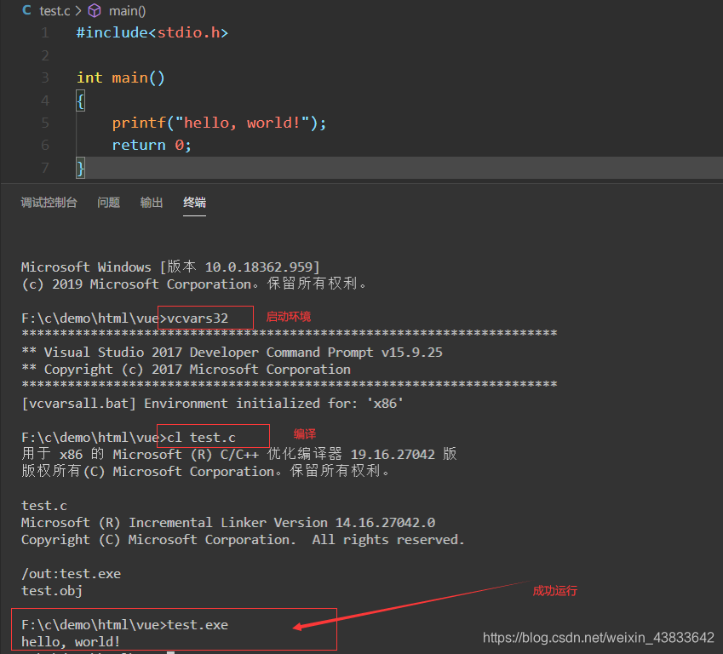Click the Visual Studio 2017 Developer Command Prompt line
723x654 pixels.
point(232,353)
